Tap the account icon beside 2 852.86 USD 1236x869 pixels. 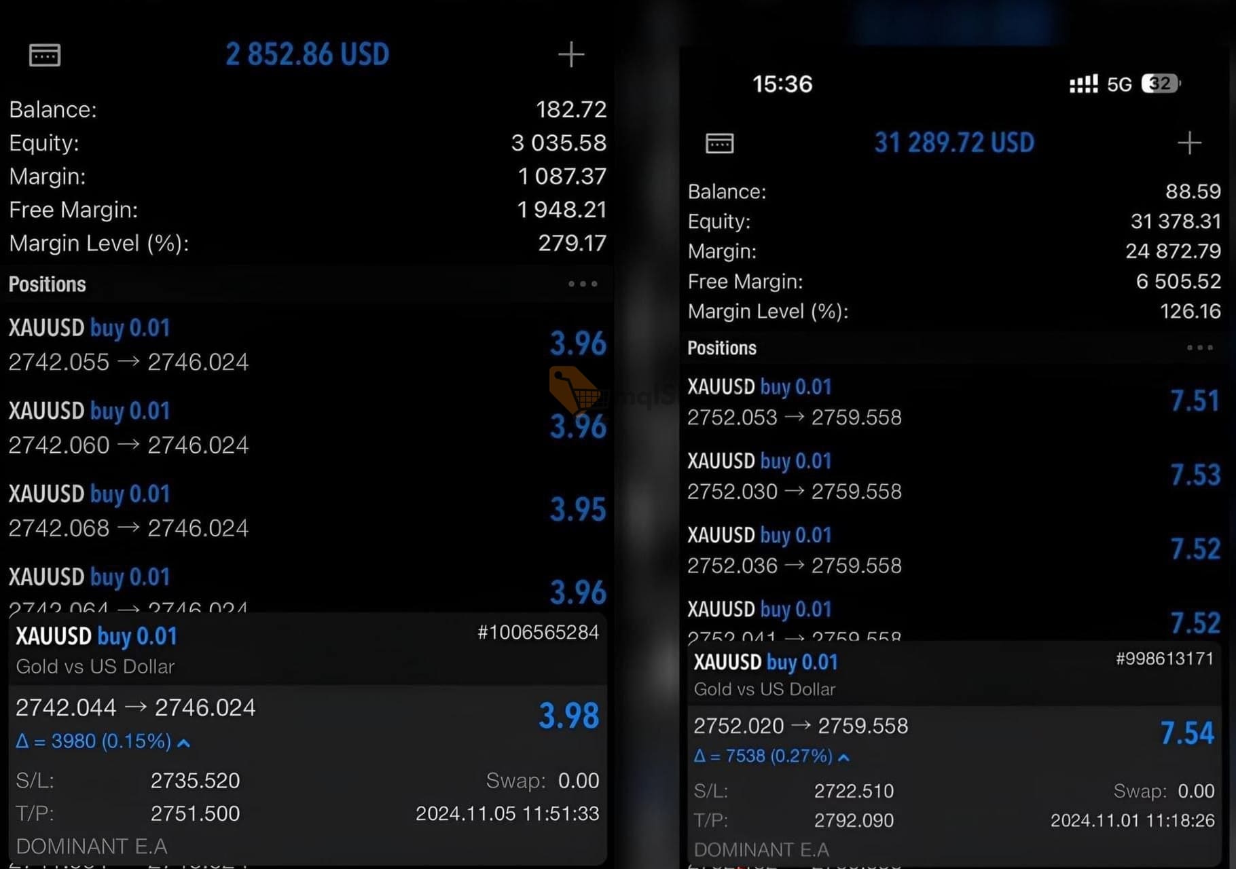(x=45, y=55)
